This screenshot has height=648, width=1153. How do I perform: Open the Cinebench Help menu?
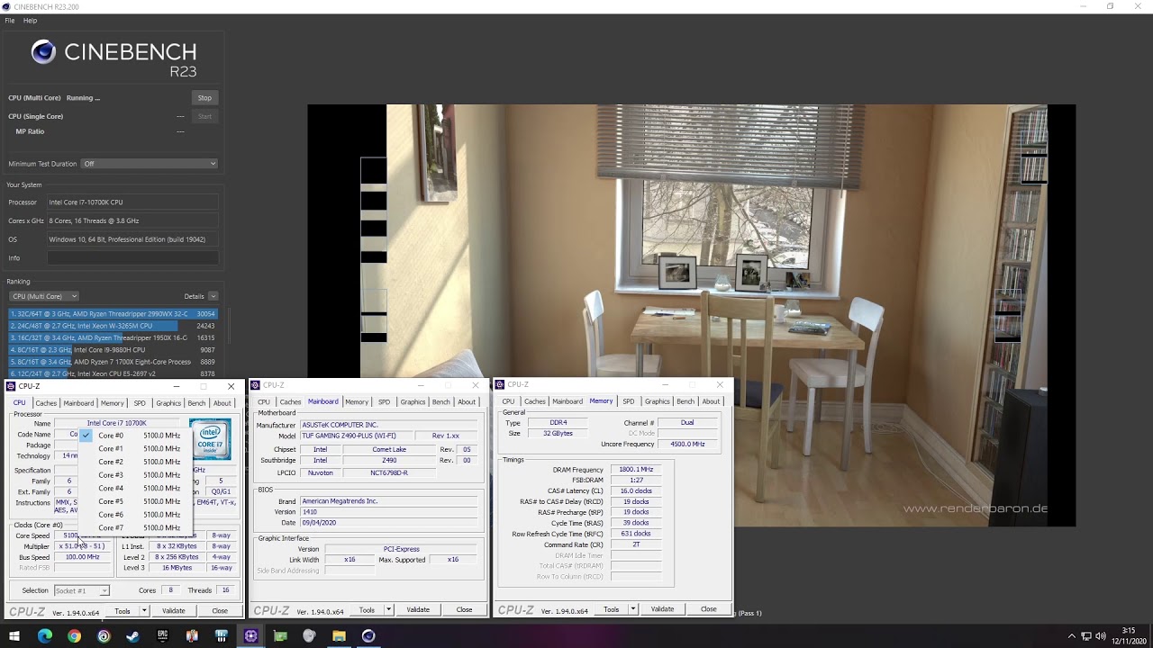[30, 20]
